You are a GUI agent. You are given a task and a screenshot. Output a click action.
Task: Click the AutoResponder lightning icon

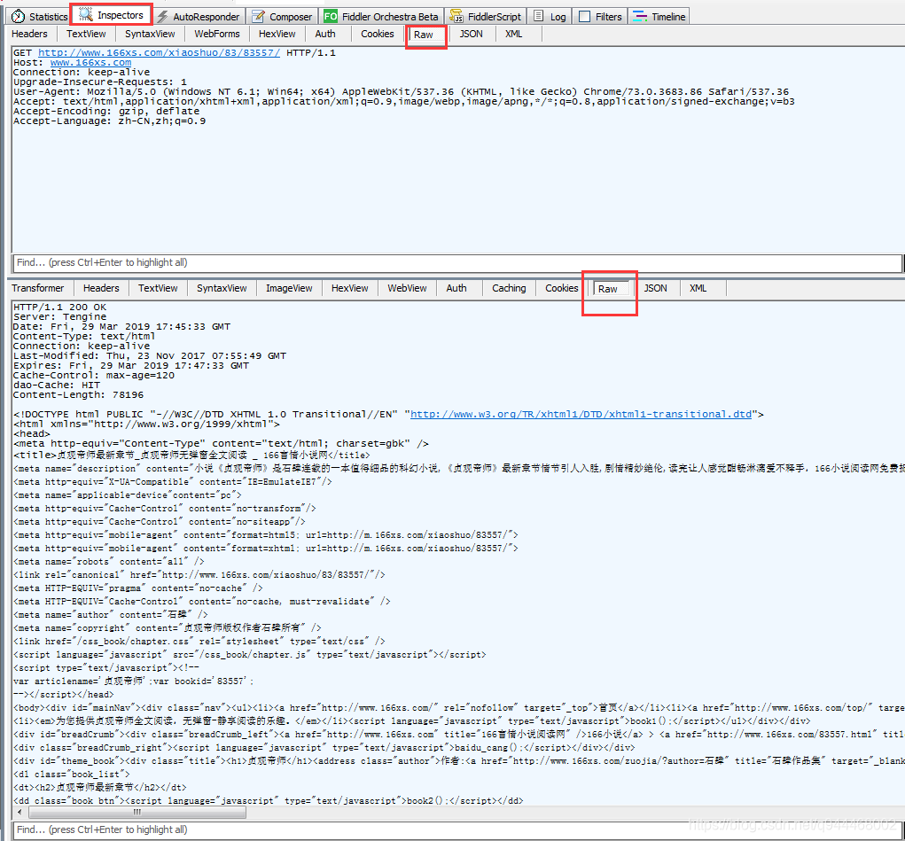163,17
